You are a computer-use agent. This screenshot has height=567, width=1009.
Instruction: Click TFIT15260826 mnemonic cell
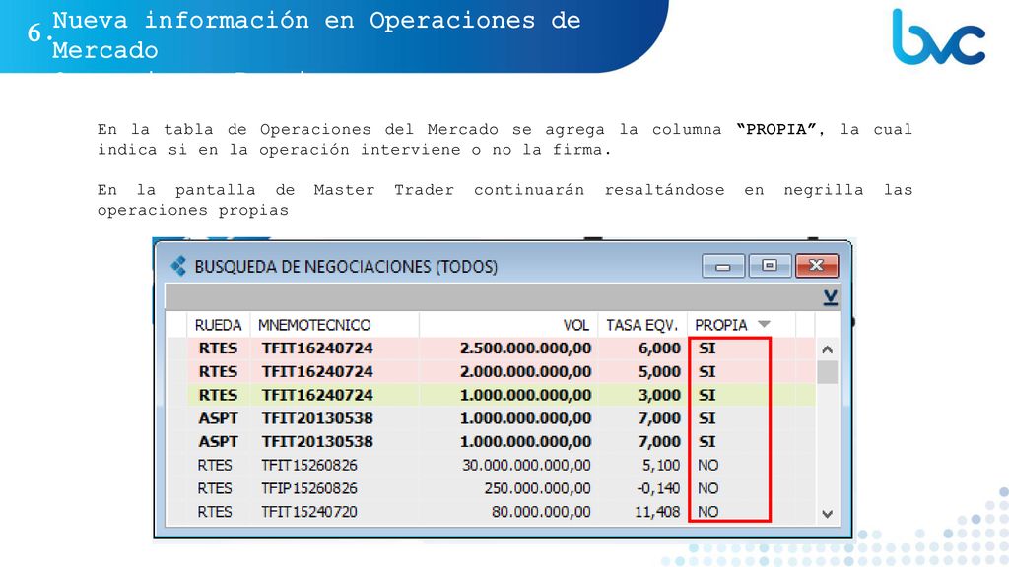[x=308, y=465]
